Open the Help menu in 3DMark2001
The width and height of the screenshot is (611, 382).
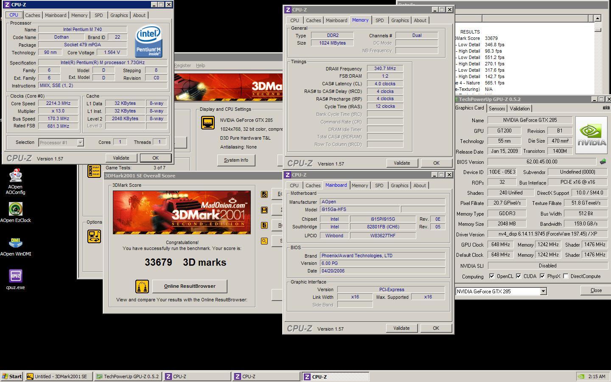[x=200, y=65]
